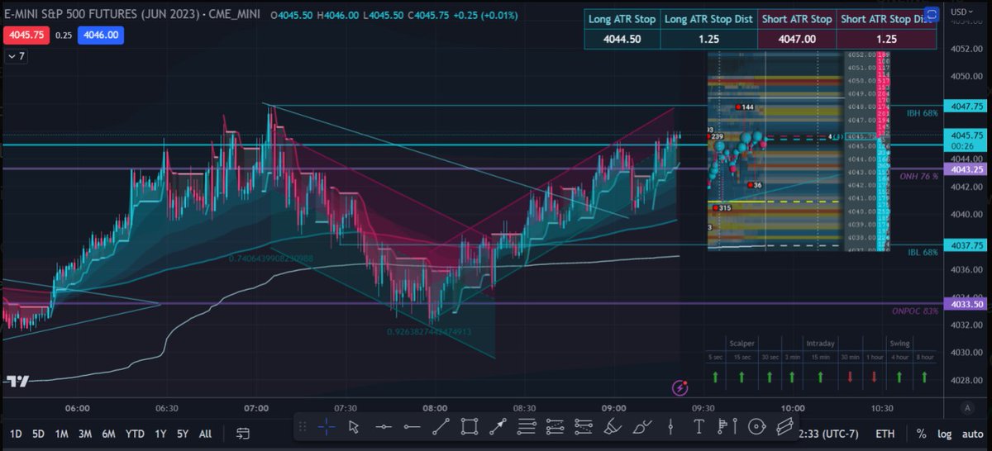The image size is (992, 451).
Task: Select the crosshair cursor tool
Action: tap(327, 426)
